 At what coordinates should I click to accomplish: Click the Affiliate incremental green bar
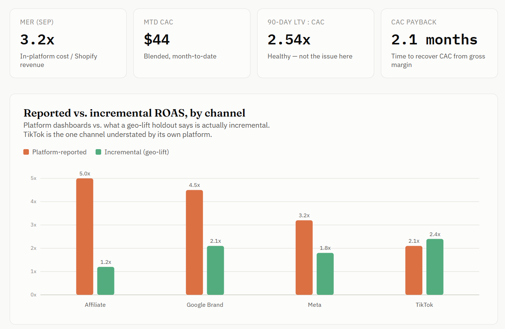[x=106, y=281]
